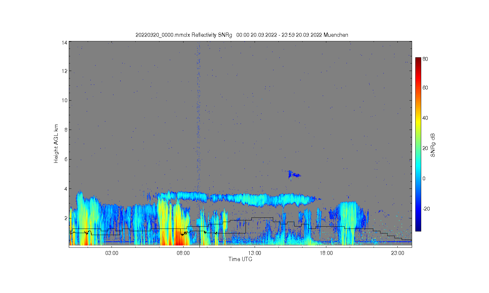Click the 'Time UTC' x-axis label
This screenshot has height=293, width=489.
coord(240,259)
